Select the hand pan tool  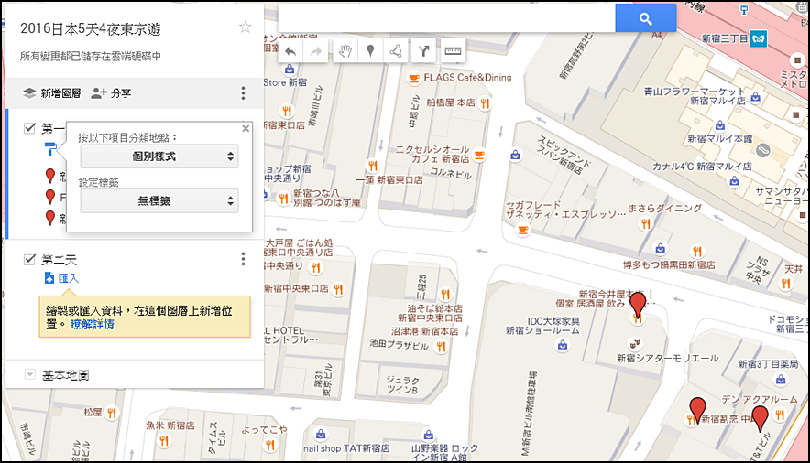pyautogui.click(x=345, y=50)
